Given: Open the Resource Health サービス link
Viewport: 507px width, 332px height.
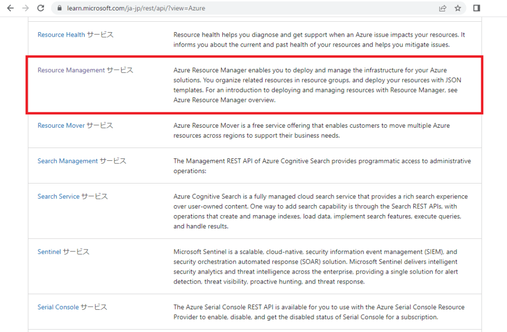Looking at the screenshot, I should [x=75, y=35].
